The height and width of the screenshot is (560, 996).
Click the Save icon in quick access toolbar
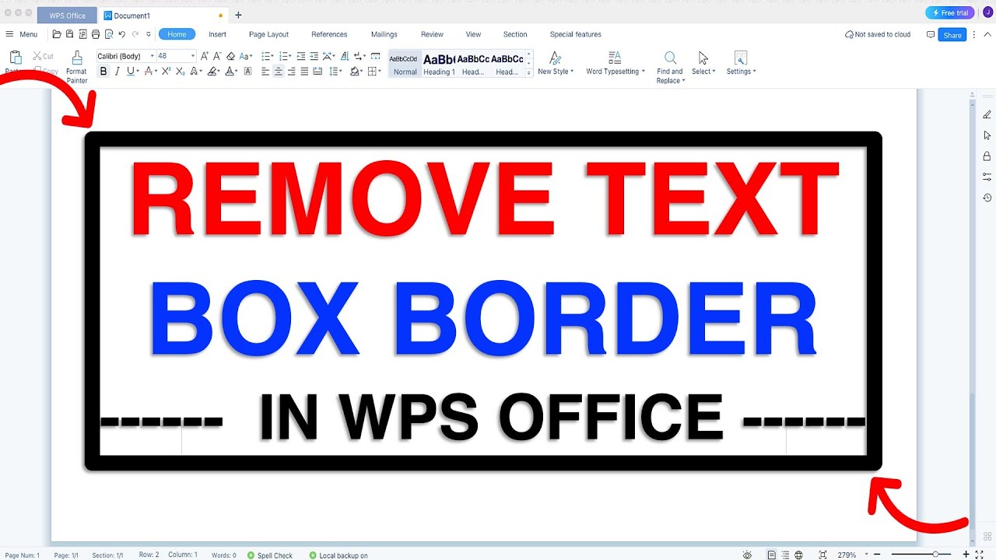(69, 34)
